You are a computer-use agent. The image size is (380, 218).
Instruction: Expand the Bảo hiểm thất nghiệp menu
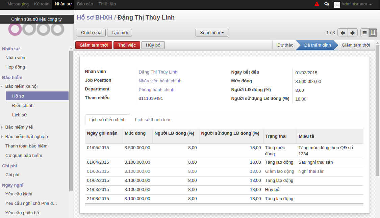(2, 137)
